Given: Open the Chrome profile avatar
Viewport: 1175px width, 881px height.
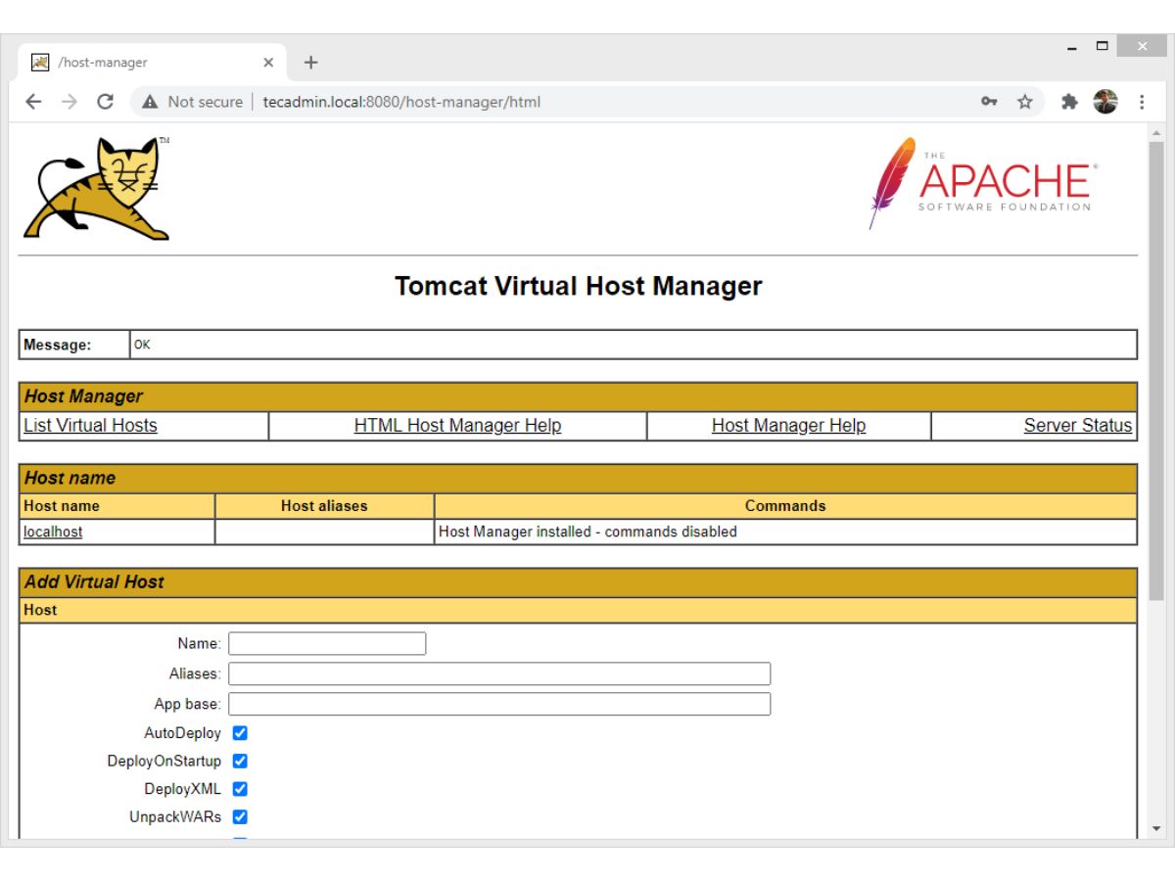Looking at the screenshot, I should 1105,102.
